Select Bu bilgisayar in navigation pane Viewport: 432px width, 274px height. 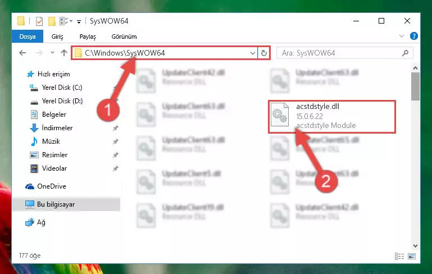[x=56, y=204]
